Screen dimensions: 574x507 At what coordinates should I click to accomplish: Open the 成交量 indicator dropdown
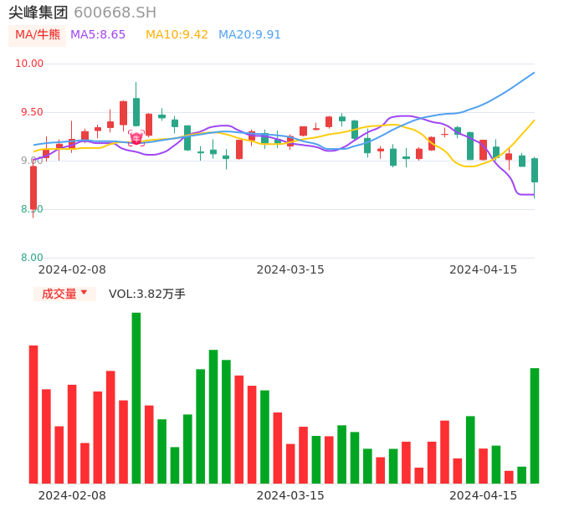[59, 294]
